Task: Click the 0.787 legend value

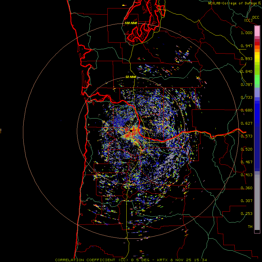Action: 247,84
